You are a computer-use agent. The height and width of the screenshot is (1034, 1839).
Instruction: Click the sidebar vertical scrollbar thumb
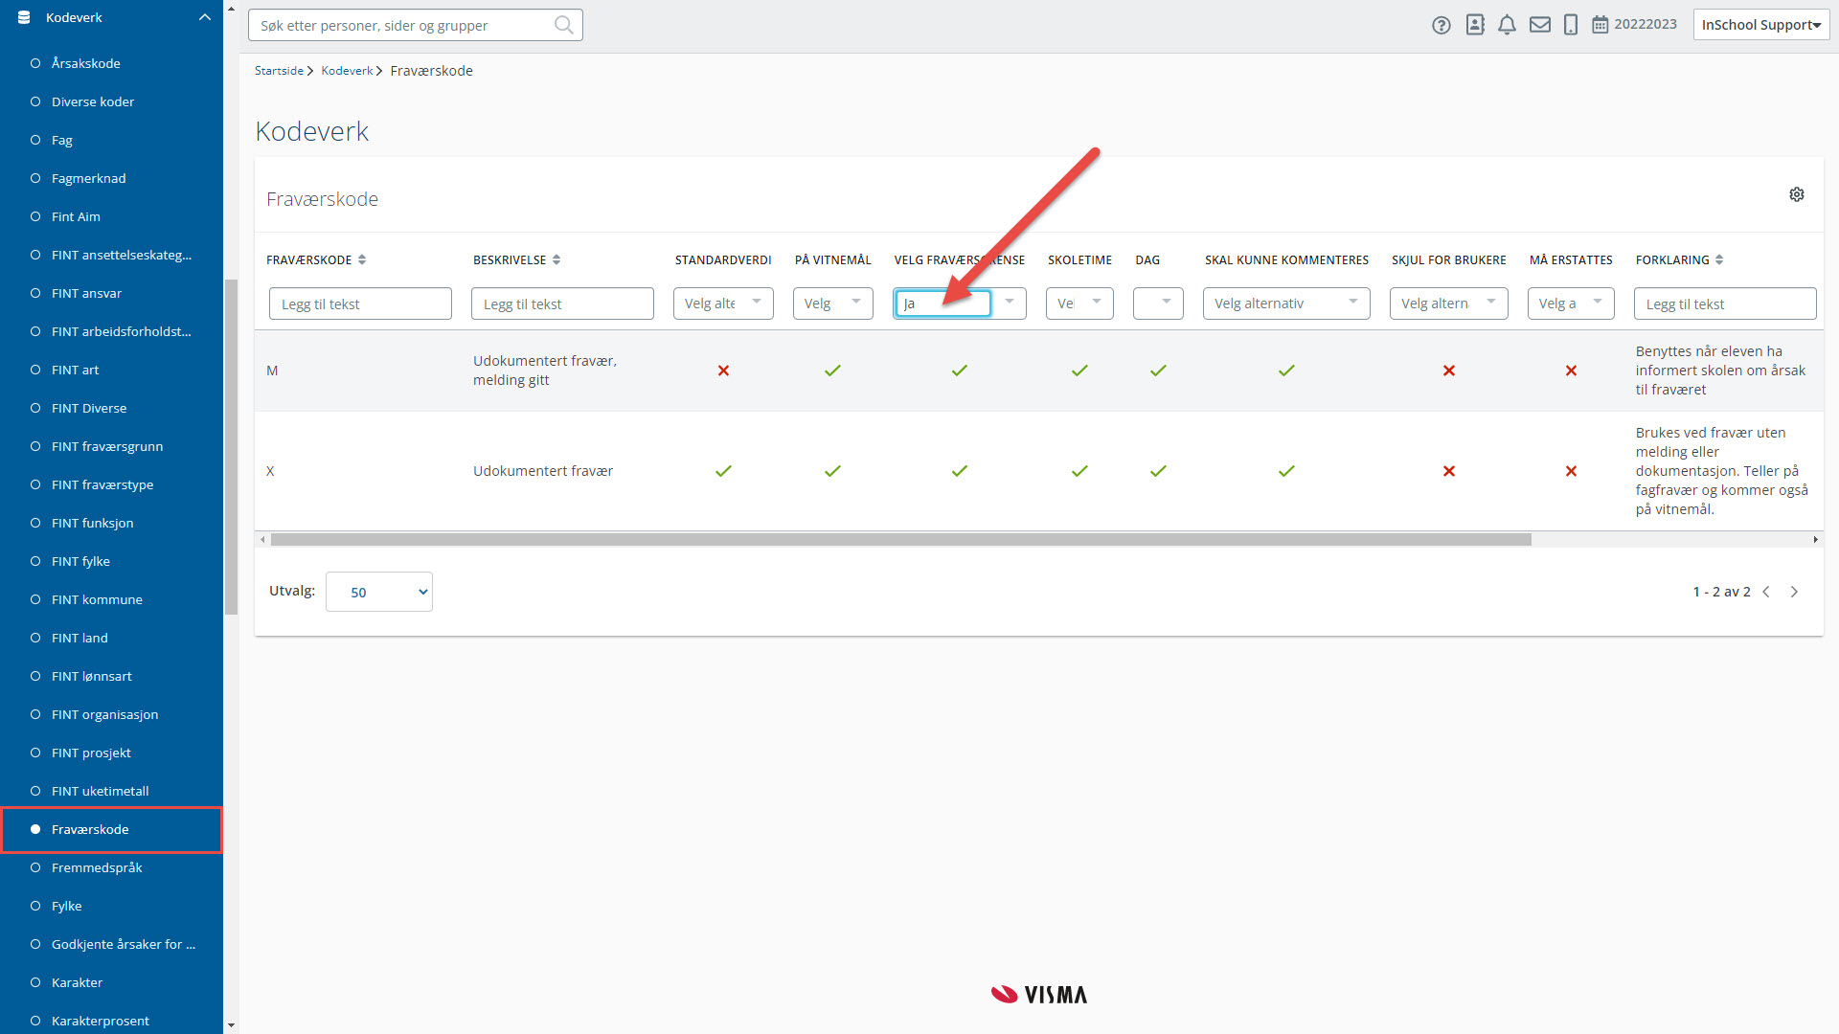pyautogui.click(x=231, y=446)
